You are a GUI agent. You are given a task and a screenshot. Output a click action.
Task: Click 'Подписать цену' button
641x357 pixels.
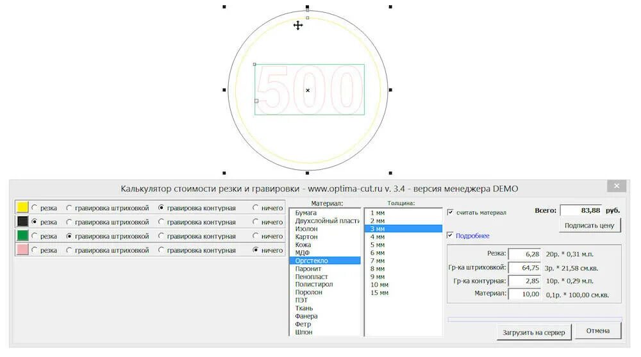click(590, 226)
